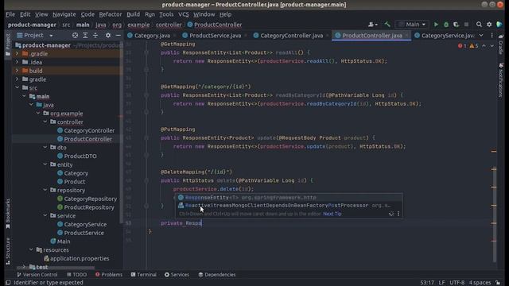Open completion popup more options
The height and width of the screenshot is (286, 509).
click(x=398, y=214)
